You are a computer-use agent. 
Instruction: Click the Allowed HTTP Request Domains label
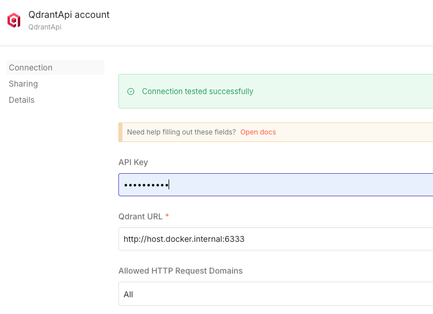pyautogui.click(x=180, y=271)
